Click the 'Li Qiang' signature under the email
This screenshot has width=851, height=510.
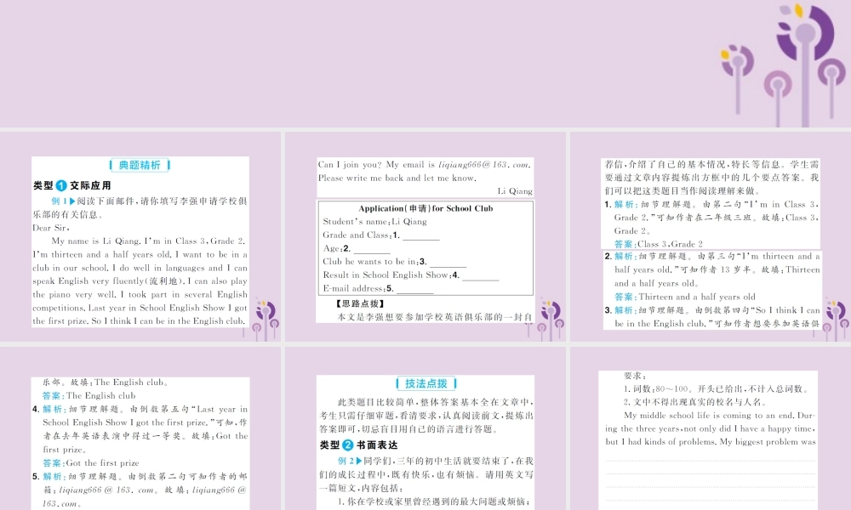pyautogui.click(x=515, y=190)
